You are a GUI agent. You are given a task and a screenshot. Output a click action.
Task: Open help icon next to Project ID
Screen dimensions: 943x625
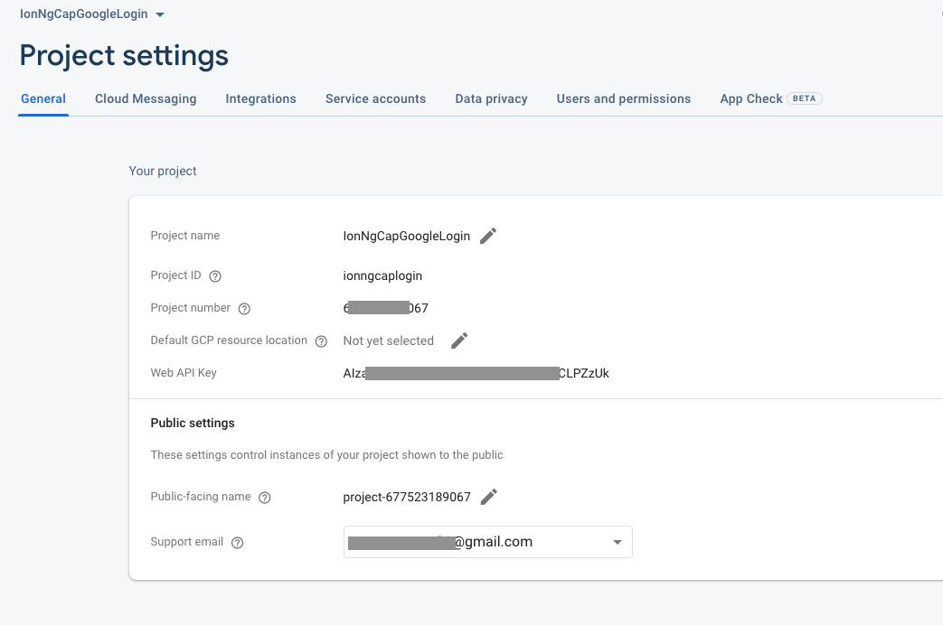click(214, 275)
